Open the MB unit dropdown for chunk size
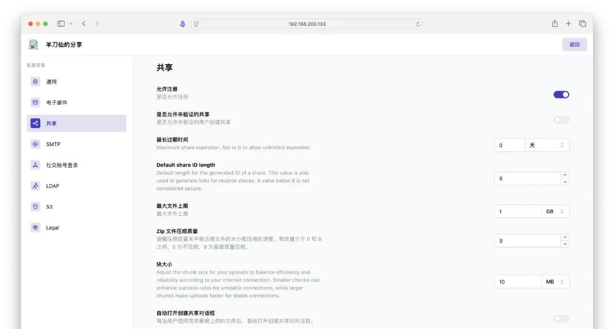This screenshot has width=614, height=329. click(555, 281)
